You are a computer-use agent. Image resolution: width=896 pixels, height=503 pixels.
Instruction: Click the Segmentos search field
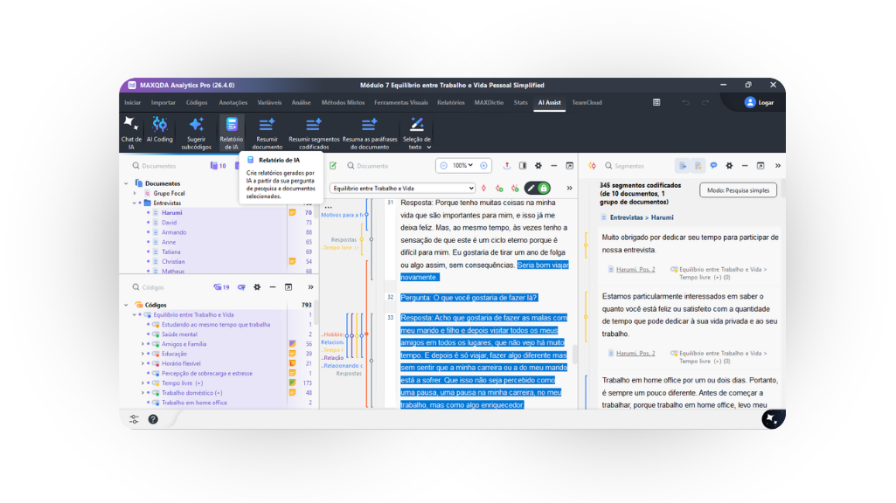(636, 166)
